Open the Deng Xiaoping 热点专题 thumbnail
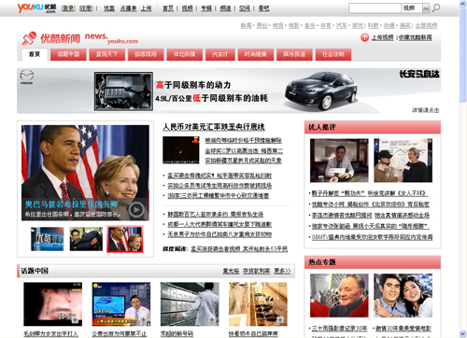This screenshot has width=467, height=338. tap(339, 295)
